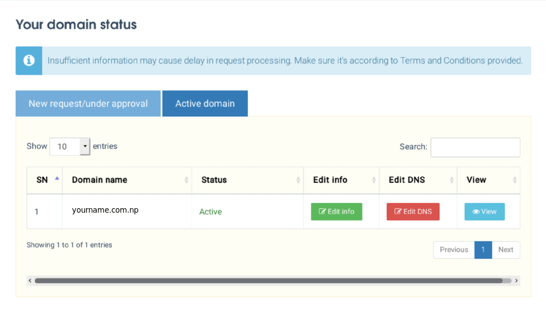546x312 pixels.
Task: Click the Edit DNS column sort arrows
Action: (x=452, y=180)
